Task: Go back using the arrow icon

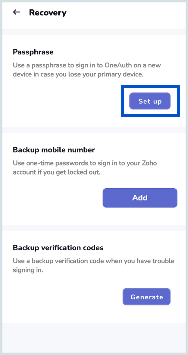Action: (16, 12)
